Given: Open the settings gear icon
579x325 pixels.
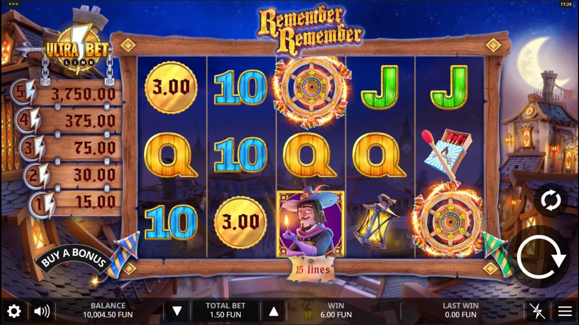Looking at the screenshot, I should pos(14,311).
